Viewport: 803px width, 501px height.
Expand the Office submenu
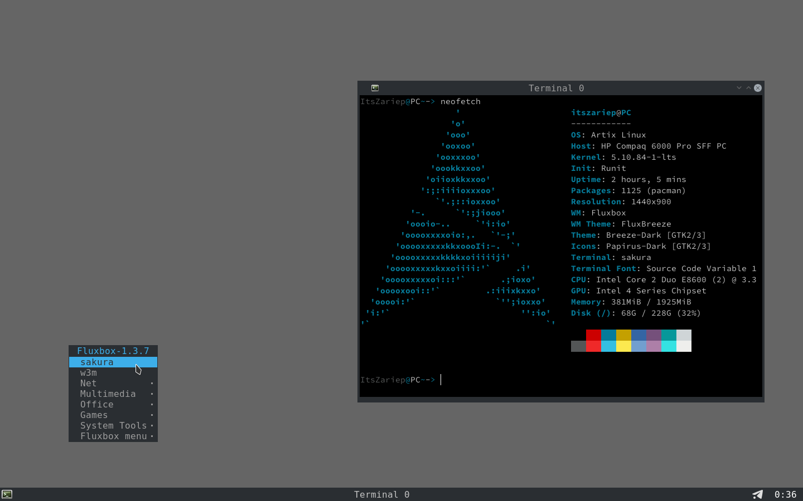click(x=113, y=405)
